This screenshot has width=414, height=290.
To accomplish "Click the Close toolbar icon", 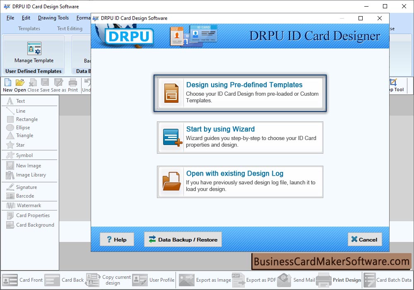I will click(33, 85).
